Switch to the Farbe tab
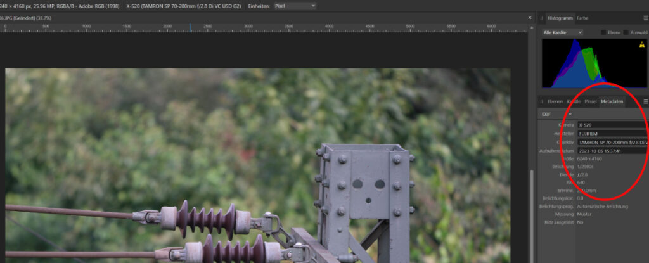 582,18
